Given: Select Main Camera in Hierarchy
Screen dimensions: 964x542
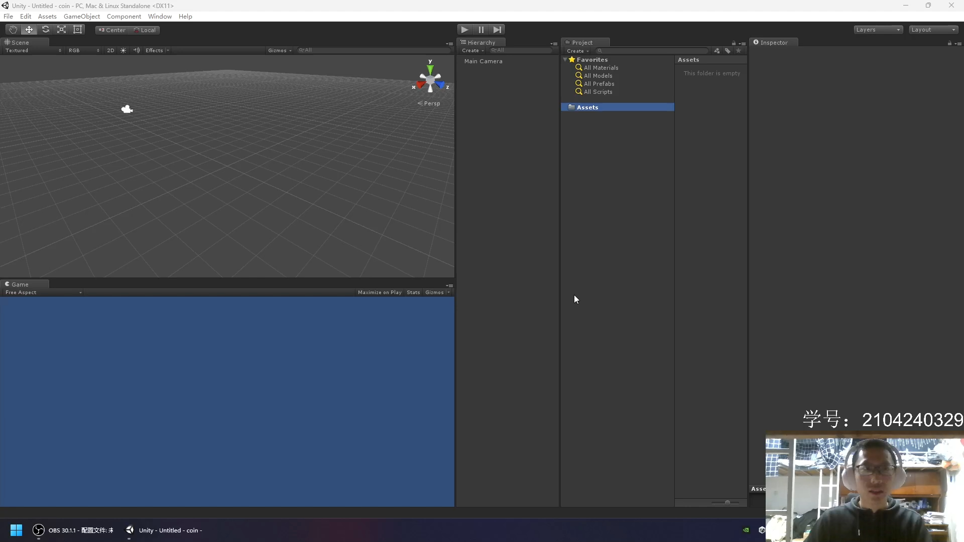Looking at the screenshot, I should click(483, 61).
